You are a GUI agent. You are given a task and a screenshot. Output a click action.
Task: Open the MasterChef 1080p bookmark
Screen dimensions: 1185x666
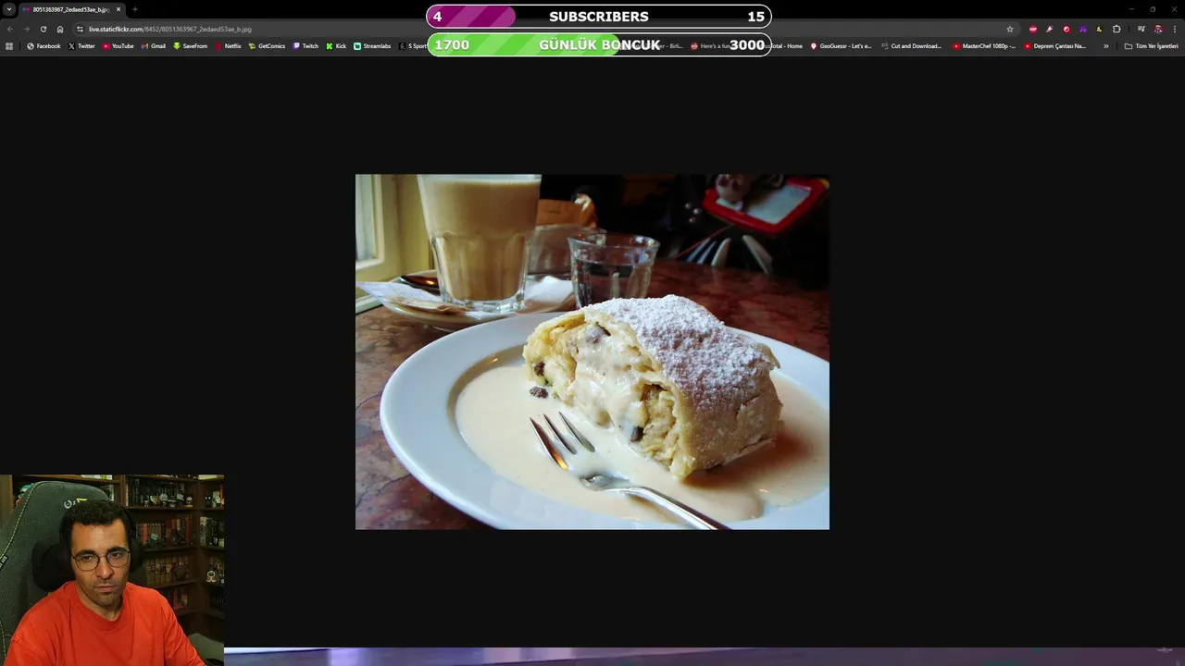(x=984, y=45)
